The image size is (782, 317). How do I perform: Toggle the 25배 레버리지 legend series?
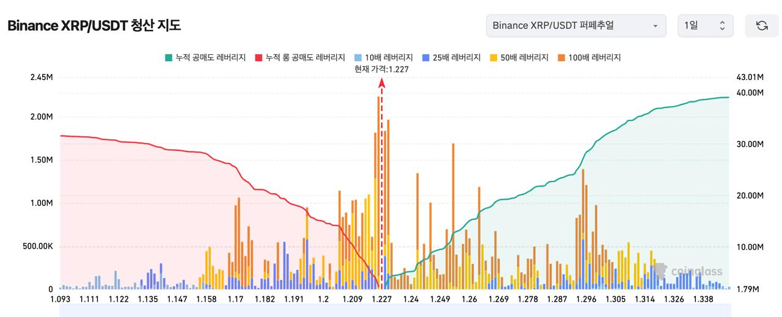click(451, 57)
